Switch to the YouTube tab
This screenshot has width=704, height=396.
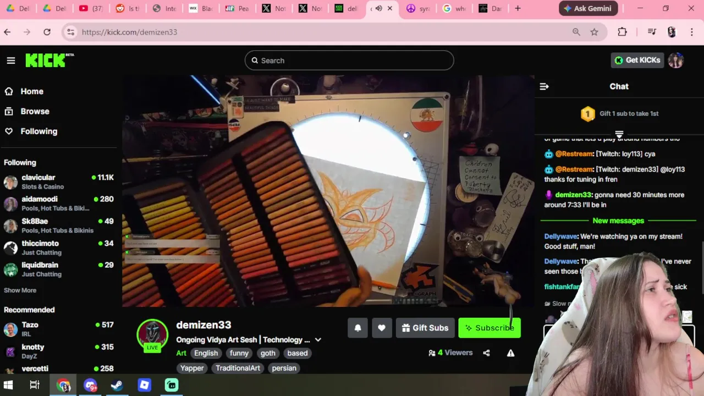90,8
